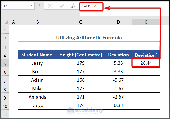The width and height of the screenshot is (170, 119).
Task: Select column E header
Action: pyautogui.click(x=146, y=22)
